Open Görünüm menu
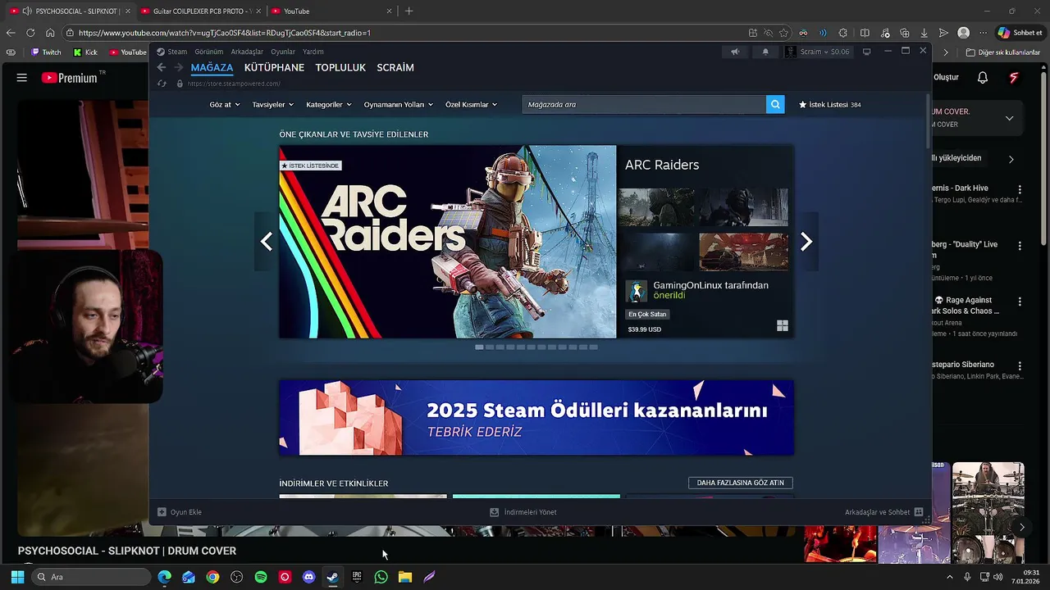This screenshot has width=1050, height=590. pos(209,52)
